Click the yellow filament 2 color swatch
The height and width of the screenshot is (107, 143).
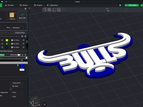point(7,40)
